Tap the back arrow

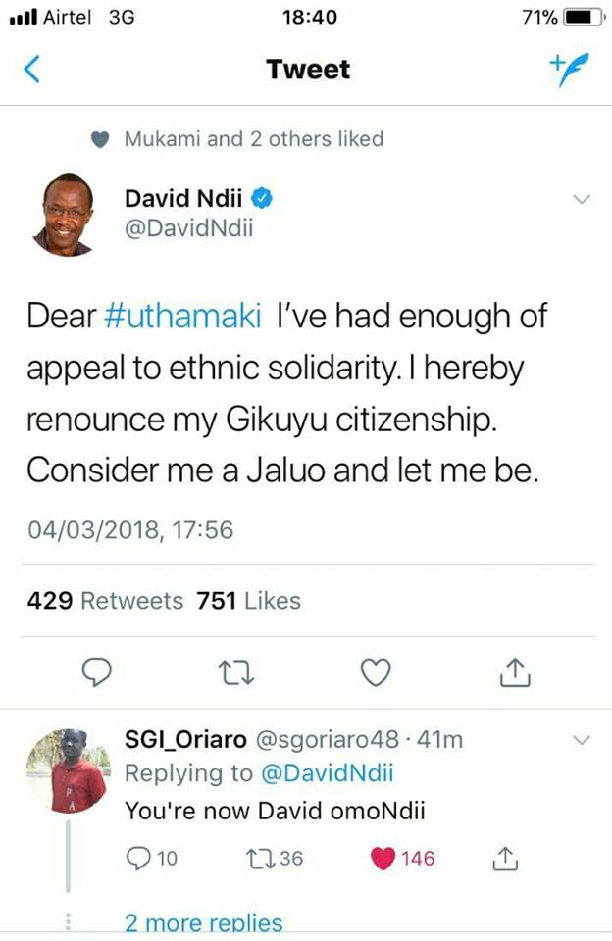click(32, 70)
